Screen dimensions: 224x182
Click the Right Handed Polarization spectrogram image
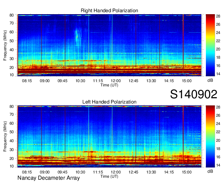(x=109, y=45)
